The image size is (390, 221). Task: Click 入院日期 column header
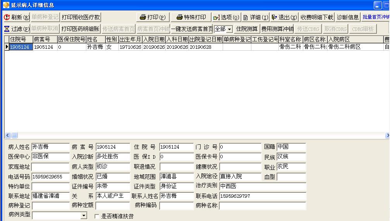pos(154,39)
